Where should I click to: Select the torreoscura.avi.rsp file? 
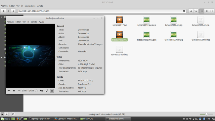click(120, 51)
